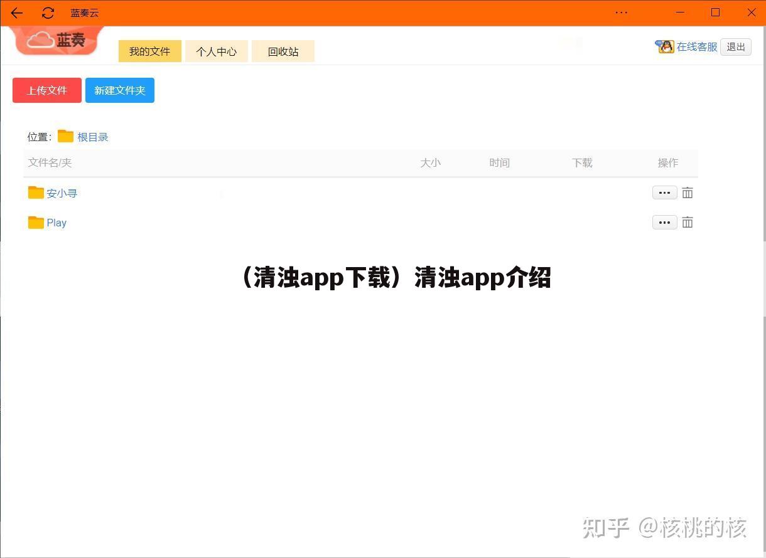Click the 蓝奏云 window title
The height and width of the screenshot is (558, 766).
tap(85, 13)
